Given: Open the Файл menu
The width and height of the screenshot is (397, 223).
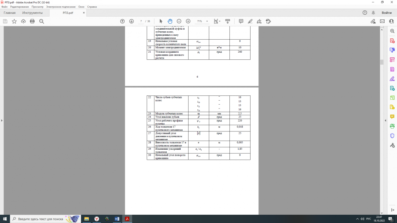Looking at the screenshot, I should pyautogui.click(x=4, y=7).
